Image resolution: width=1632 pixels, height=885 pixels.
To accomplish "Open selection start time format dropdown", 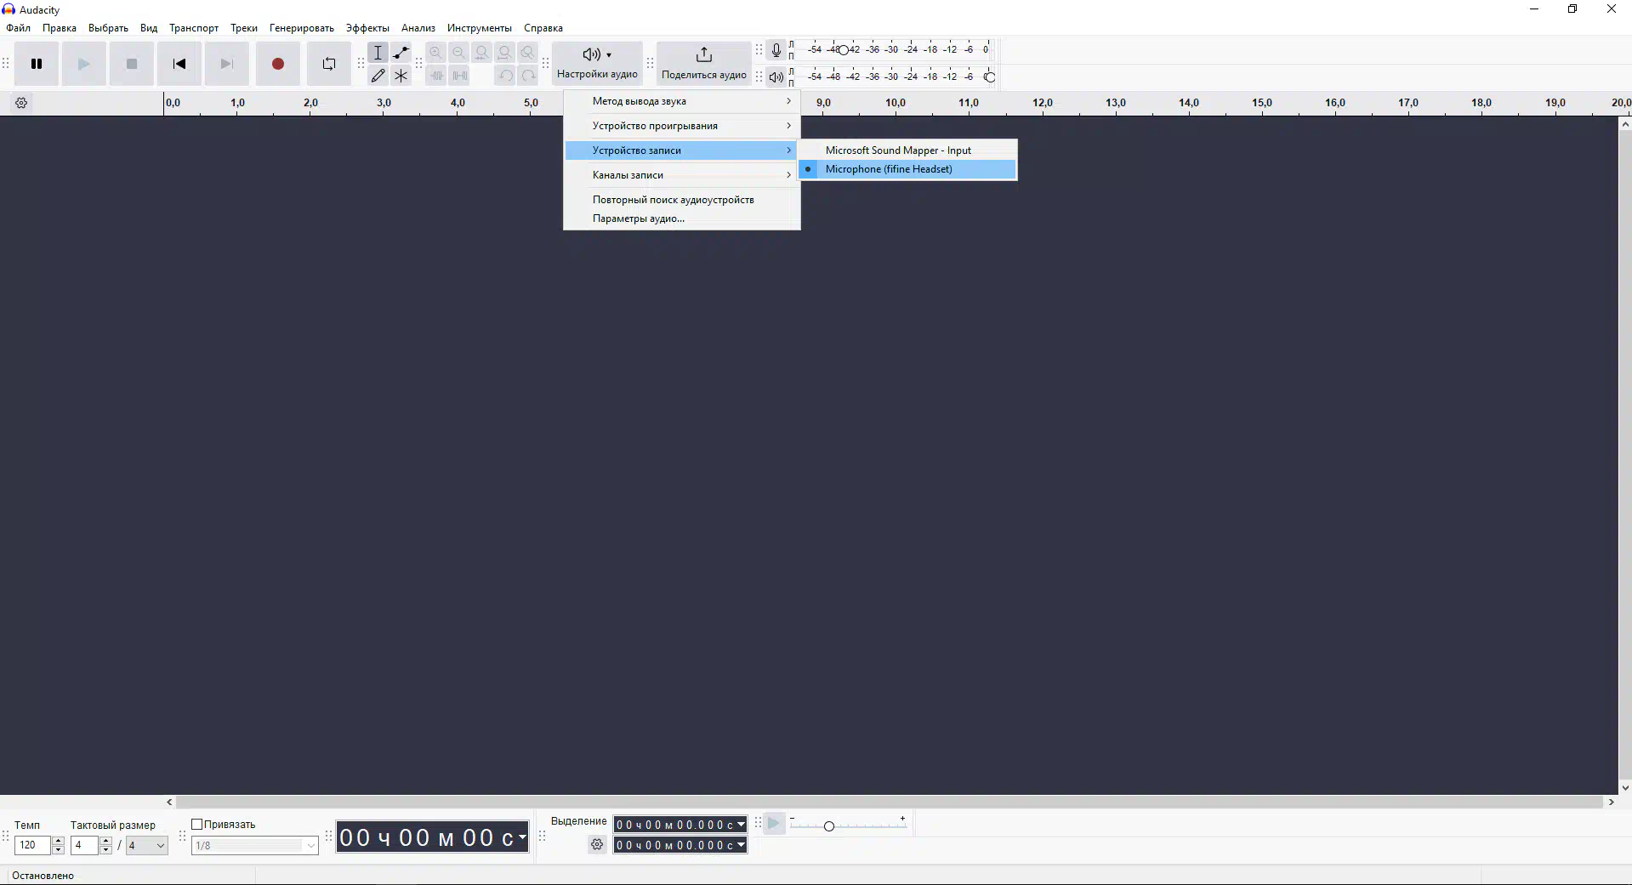I will (x=741, y=825).
